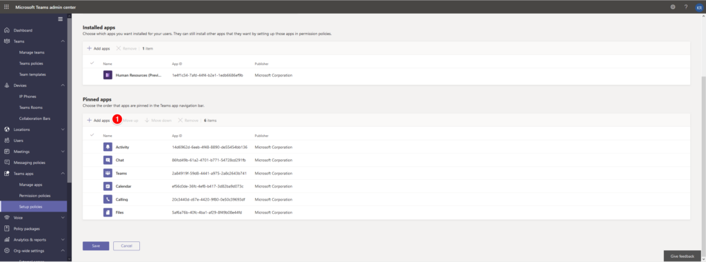Click the Files app icon

[108, 212]
